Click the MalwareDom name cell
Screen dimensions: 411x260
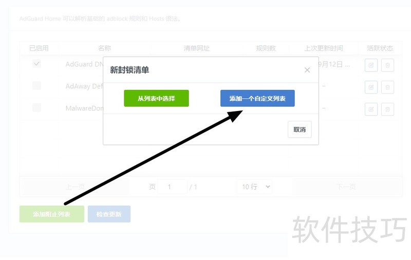(x=84, y=108)
